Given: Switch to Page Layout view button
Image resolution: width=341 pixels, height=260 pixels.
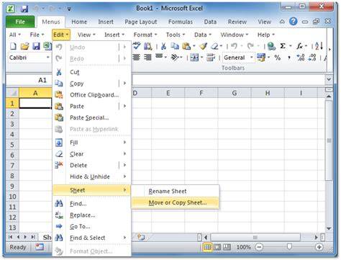Looking at the screenshot, I should [x=217, y=247].
